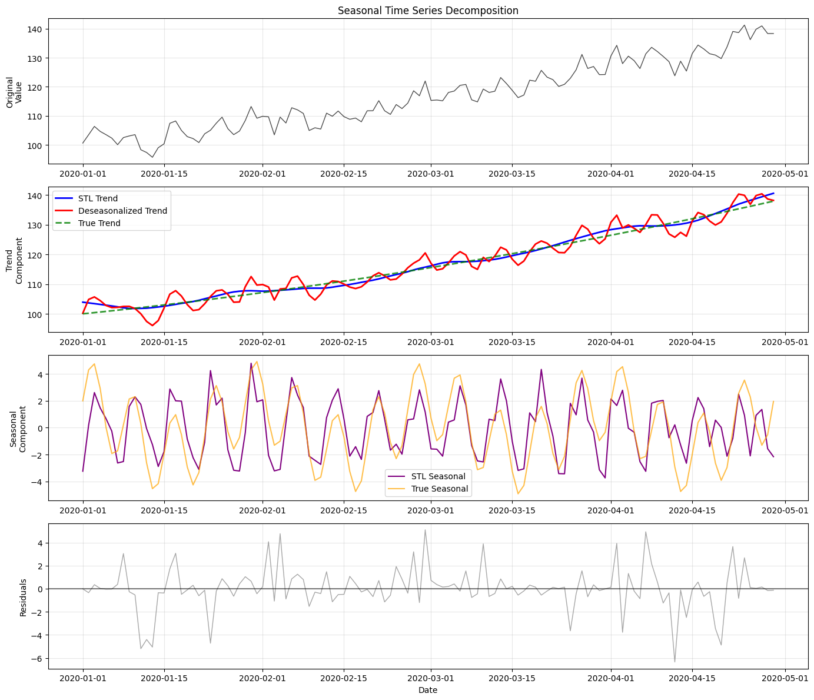This screenshot has height=700, width=814.
Task: Select the STL Trend legend label
Action: pyautogui.click(x=98, y=198)
